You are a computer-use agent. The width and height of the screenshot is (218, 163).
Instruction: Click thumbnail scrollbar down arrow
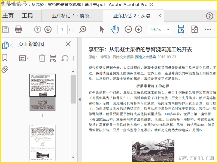point(73,157)
